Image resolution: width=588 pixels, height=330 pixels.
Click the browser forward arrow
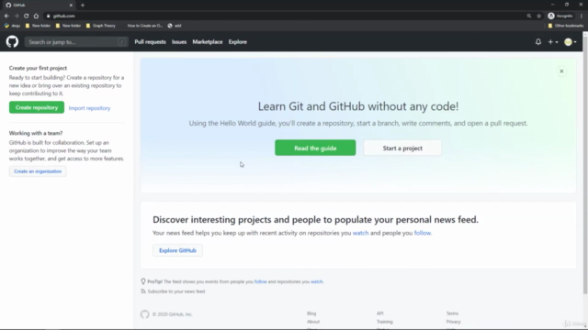pyautogui.click(x=17, y=16)
